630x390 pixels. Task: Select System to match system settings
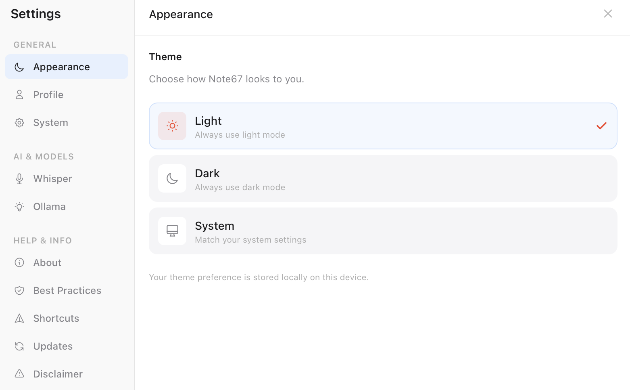383,231
